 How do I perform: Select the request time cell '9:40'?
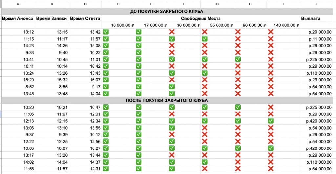pos(52,53)
